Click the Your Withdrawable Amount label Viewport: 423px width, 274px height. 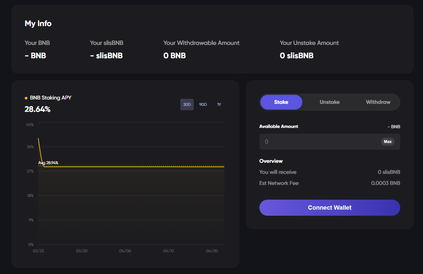point(201,43)
